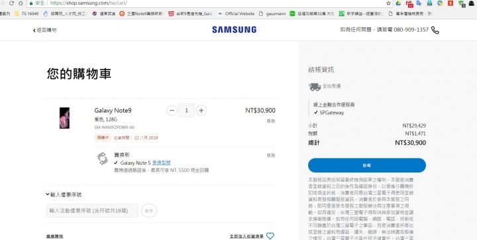Click the SM-N960FZPDBRI-00 model number text

(115, 128)
